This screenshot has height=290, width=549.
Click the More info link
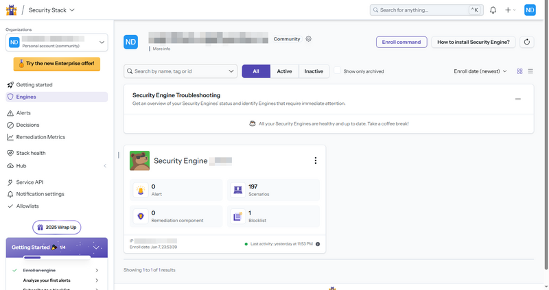161,49
